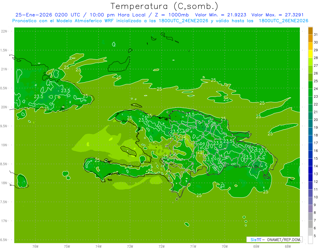Click the "74W" longitude axis label
Viewport: 323px width, 250px height.
pos(99,246)
